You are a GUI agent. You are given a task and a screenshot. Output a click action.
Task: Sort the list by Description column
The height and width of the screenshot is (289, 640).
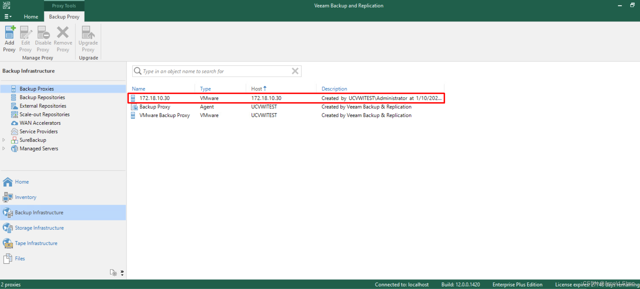point(334,89)
